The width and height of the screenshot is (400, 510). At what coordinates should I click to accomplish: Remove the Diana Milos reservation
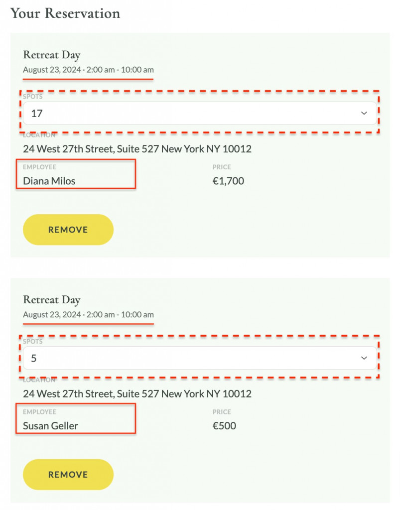point(68,230)
